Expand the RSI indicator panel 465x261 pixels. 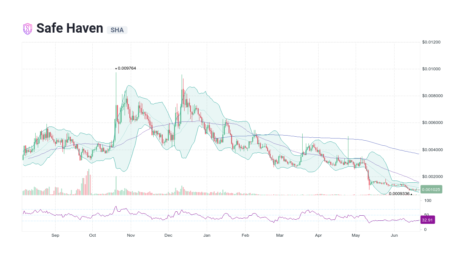(222, 214)
